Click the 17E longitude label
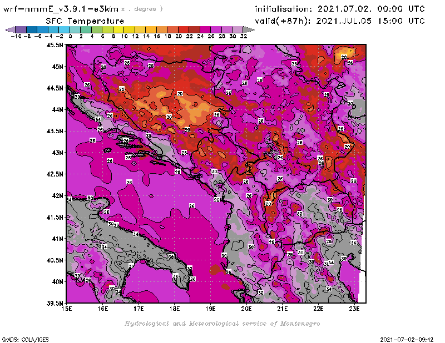This screenshot has width=445, height=343. coord(139,309)
